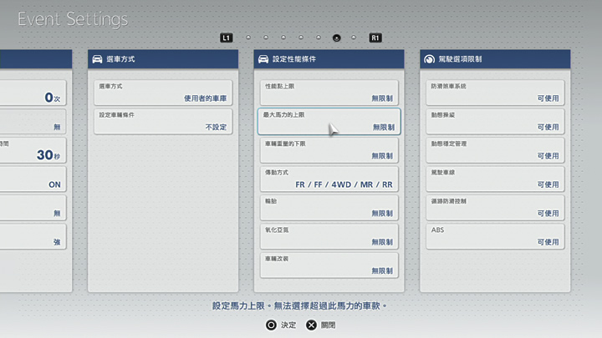Click the 氧化亞氮 nitrous setting row
Screen dimensions: 602x338
[x=329, y=235]
